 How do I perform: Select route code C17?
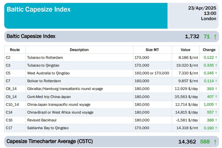coord(9,128)
